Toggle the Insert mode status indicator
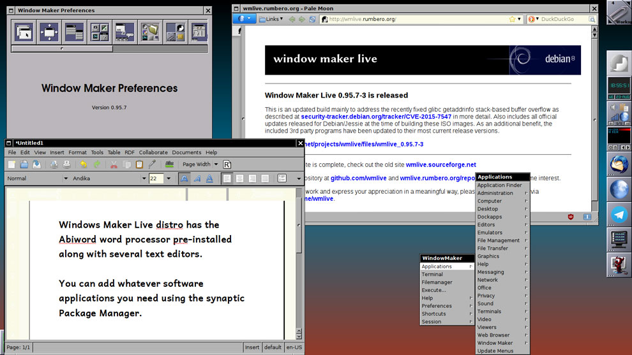 tap(252, 347)
